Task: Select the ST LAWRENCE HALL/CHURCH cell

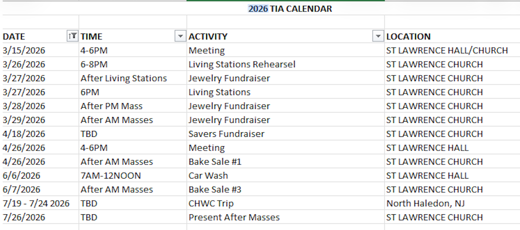Action: tap(447, 50)
